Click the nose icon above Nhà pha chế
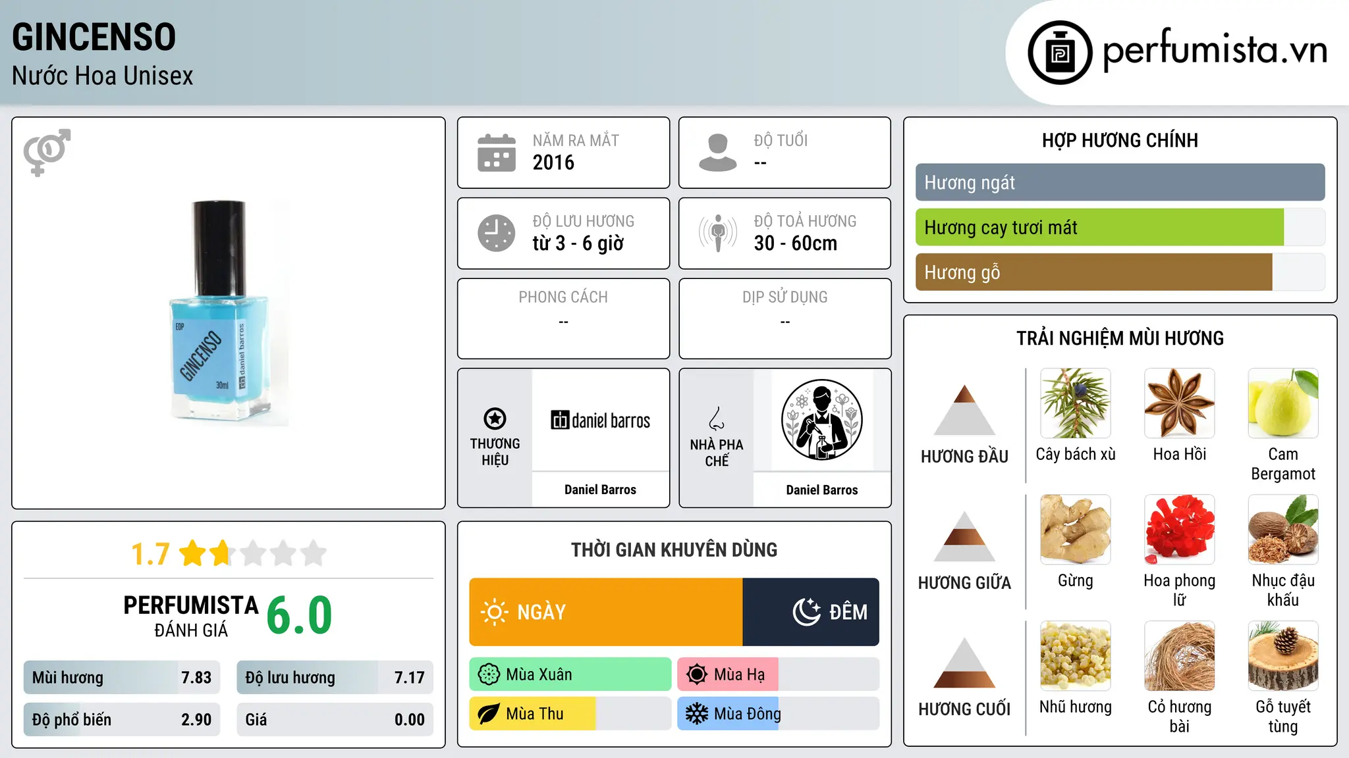The width and height of the screenshot is (1349, 758). 717,419
